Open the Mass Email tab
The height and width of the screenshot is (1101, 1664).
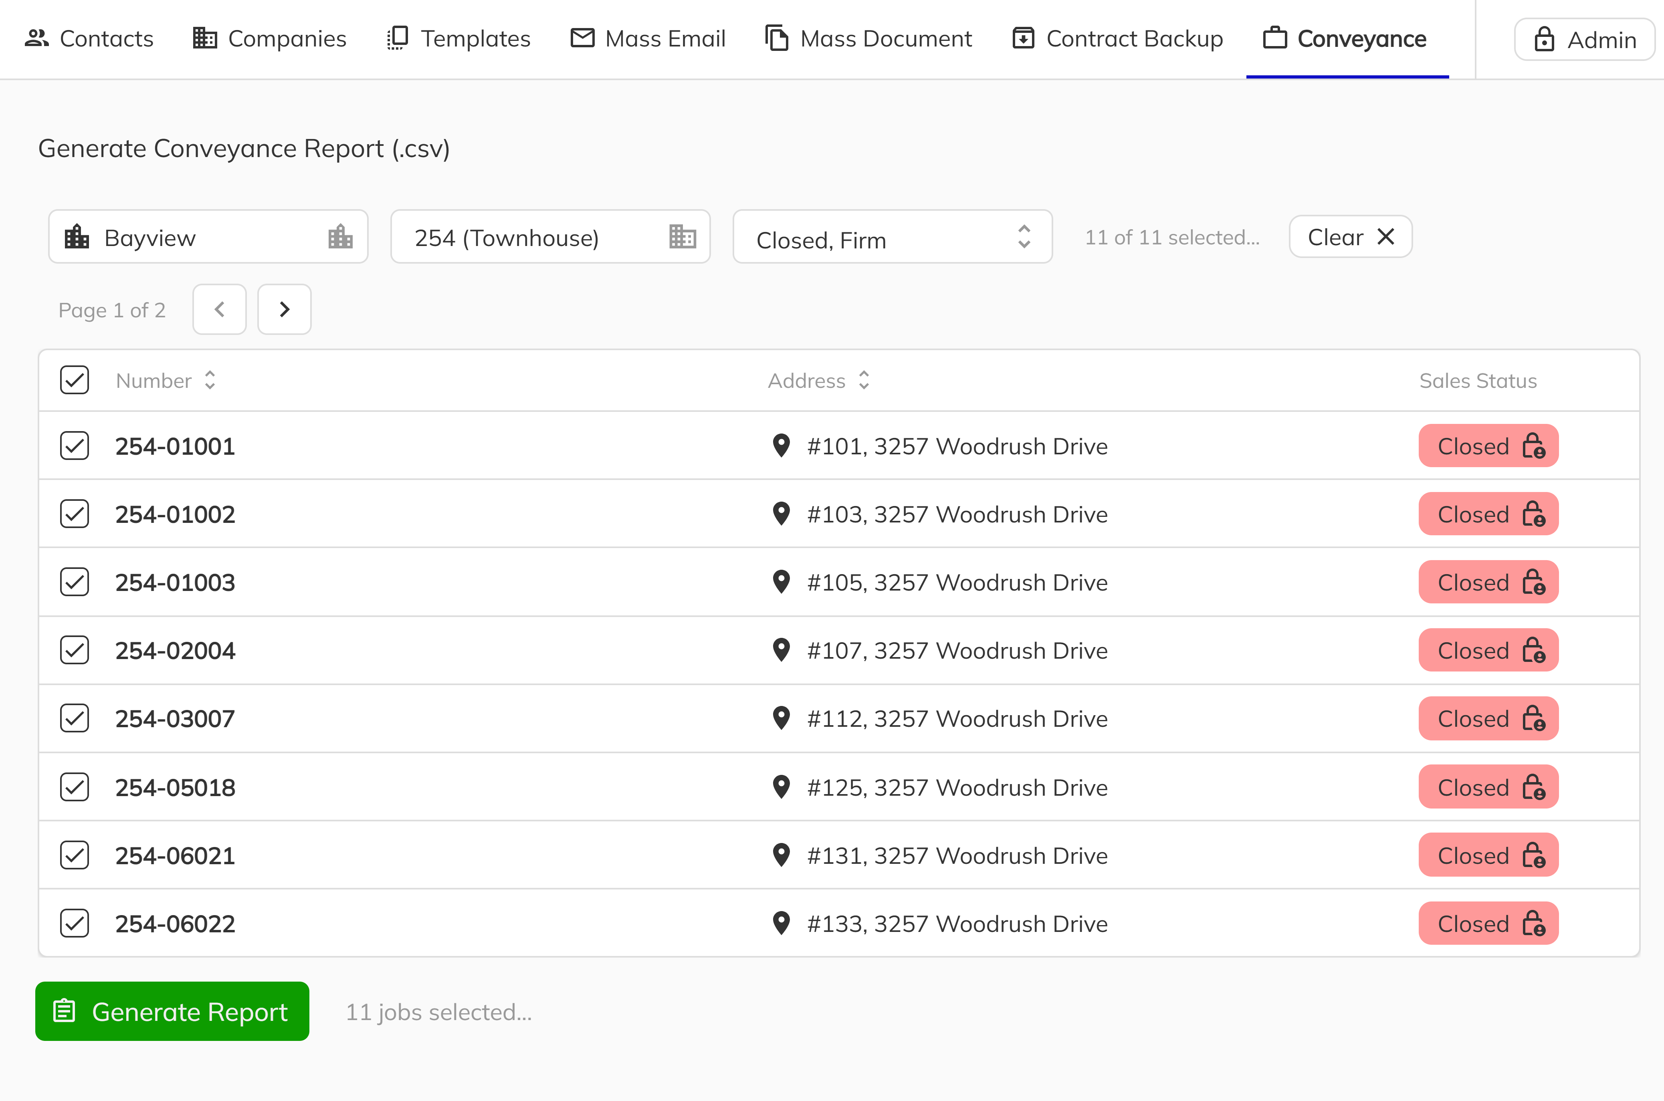[648, 38]
